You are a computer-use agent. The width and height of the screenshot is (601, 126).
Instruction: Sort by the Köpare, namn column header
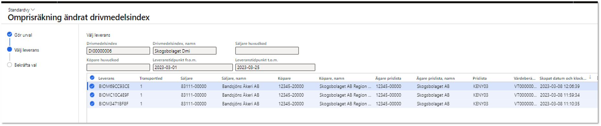(332, 78)
